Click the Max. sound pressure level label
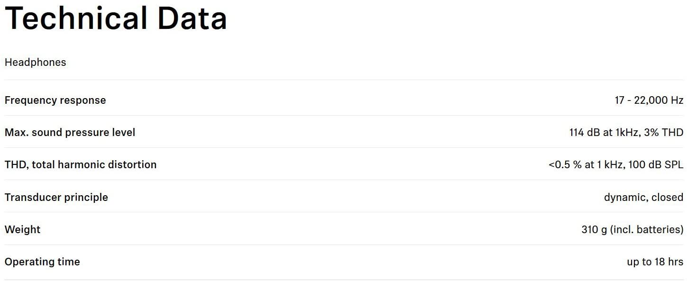This screenshot has height=281, width=687. 70,133
